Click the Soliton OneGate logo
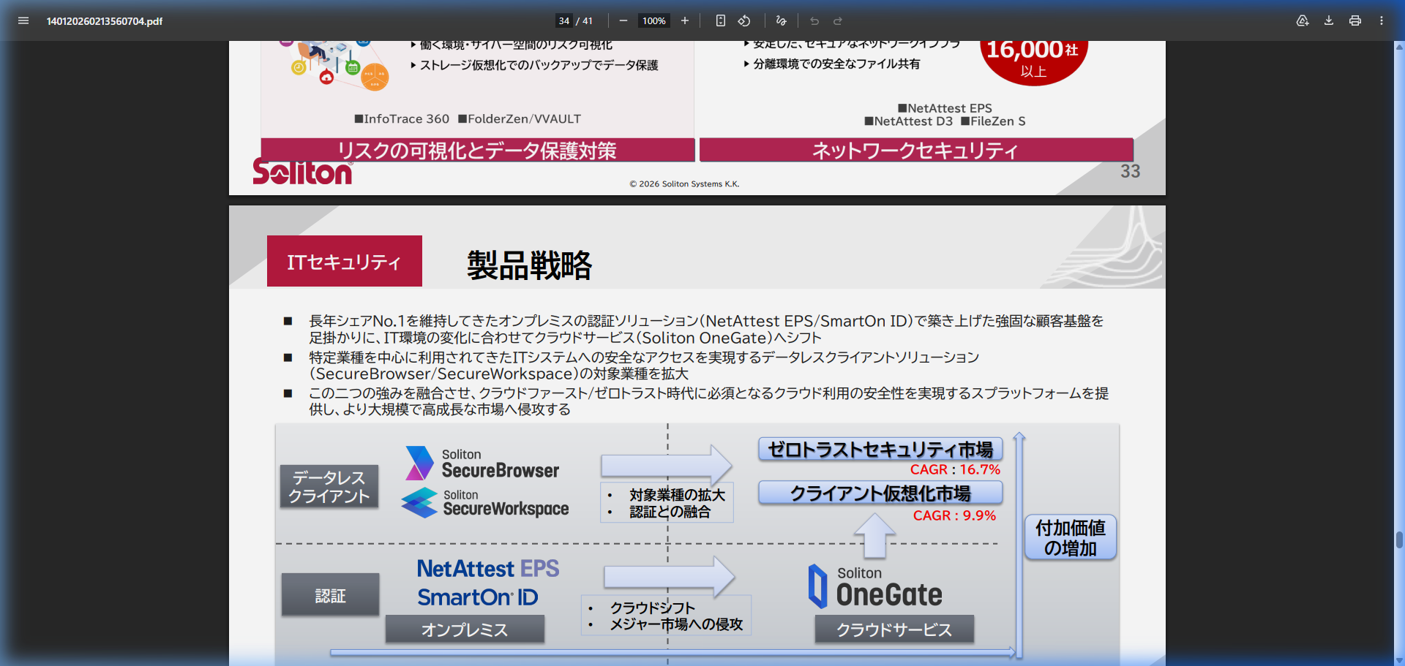The image size is (1405, 666). (x=875, y=587)
